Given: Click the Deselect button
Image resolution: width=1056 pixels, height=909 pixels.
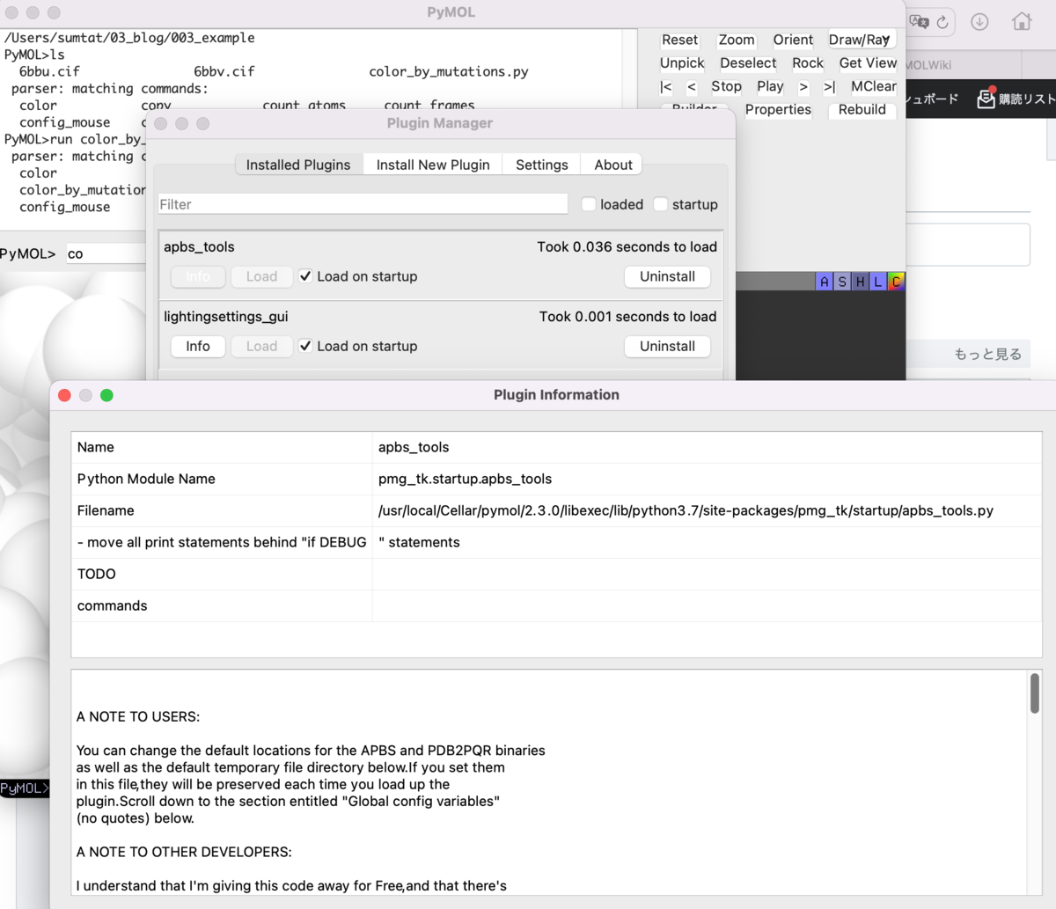Looking at the screenshot, I should (748, 63).
